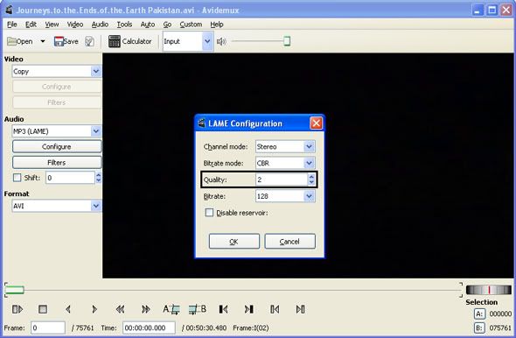Open the Calculator tool
Viewport: 516px width, 338px height.
point(130,41)
